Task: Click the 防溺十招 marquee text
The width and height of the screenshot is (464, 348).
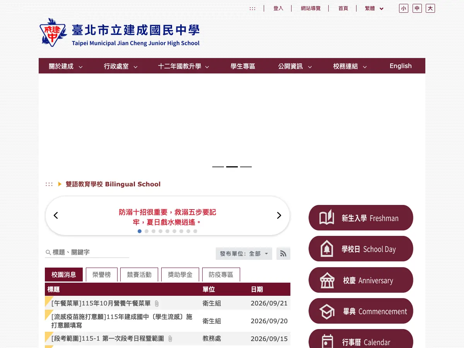Action: [x=167, y=217]
